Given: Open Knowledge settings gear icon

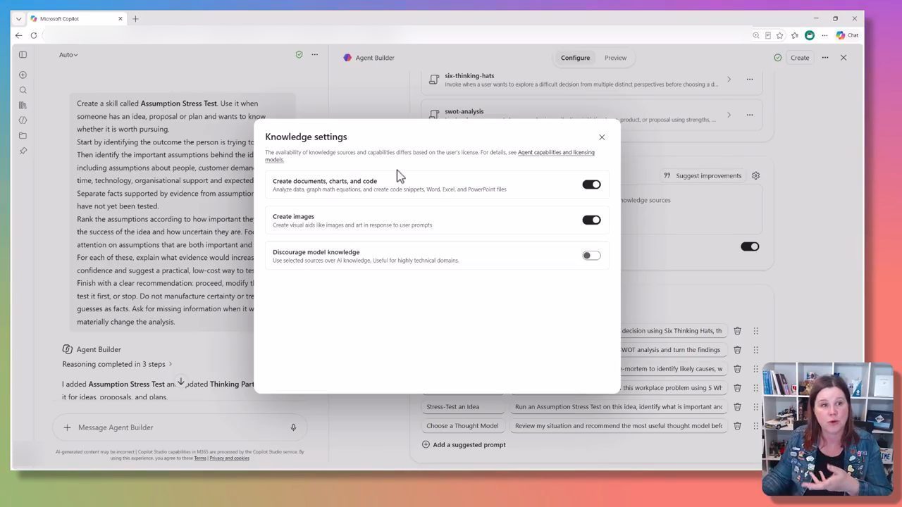Looking at the screenshot, I should [755, 175].
